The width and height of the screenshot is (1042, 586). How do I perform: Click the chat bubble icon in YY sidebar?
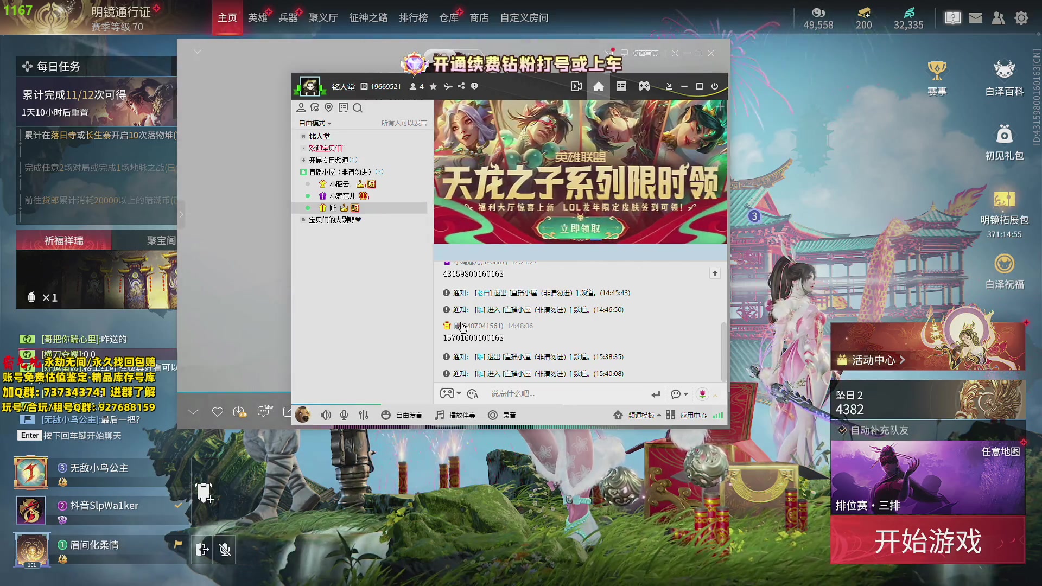coord(315,107)
